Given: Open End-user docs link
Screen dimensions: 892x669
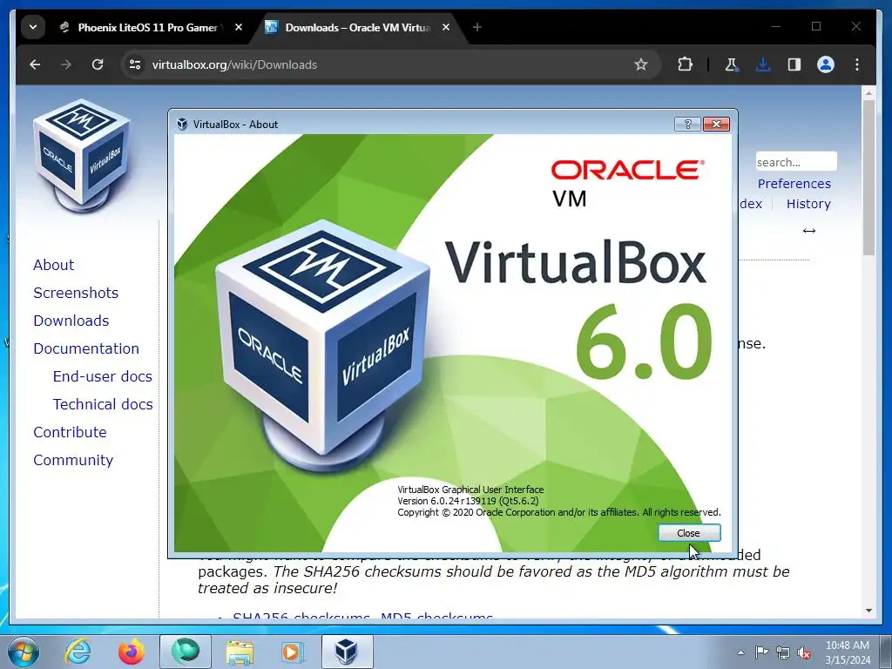Looking at the screenshot, I should tap(103, 376).
